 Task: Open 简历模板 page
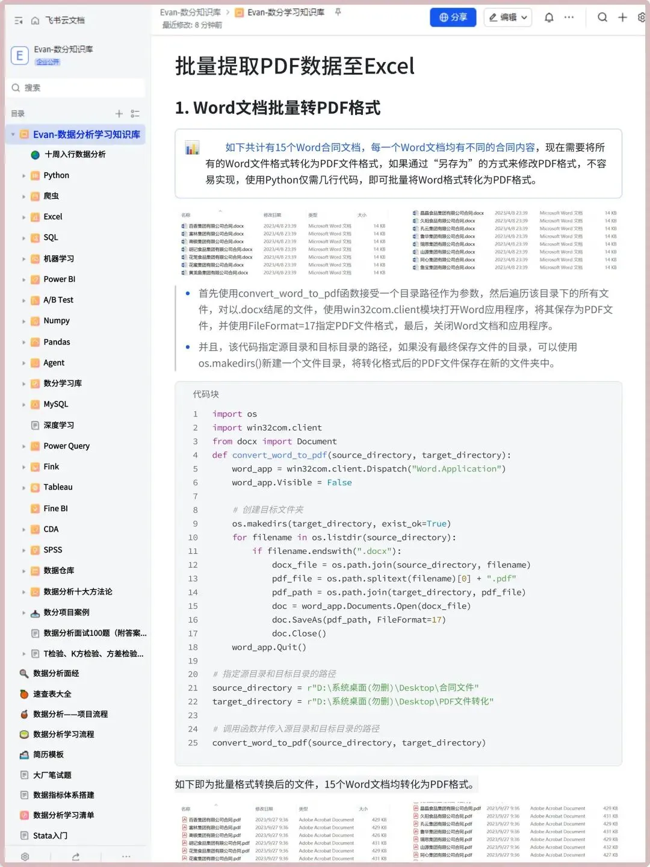click(x=48, y=755)
